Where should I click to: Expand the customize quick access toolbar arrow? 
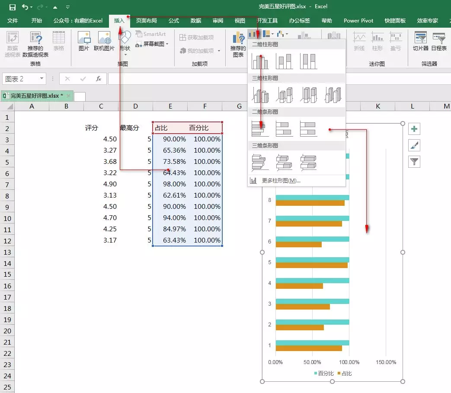click(x=68, y=7)
